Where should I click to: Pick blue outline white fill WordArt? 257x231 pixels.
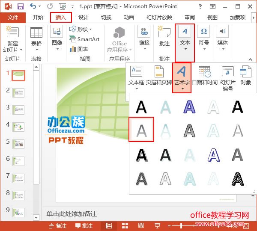[213, 155]
